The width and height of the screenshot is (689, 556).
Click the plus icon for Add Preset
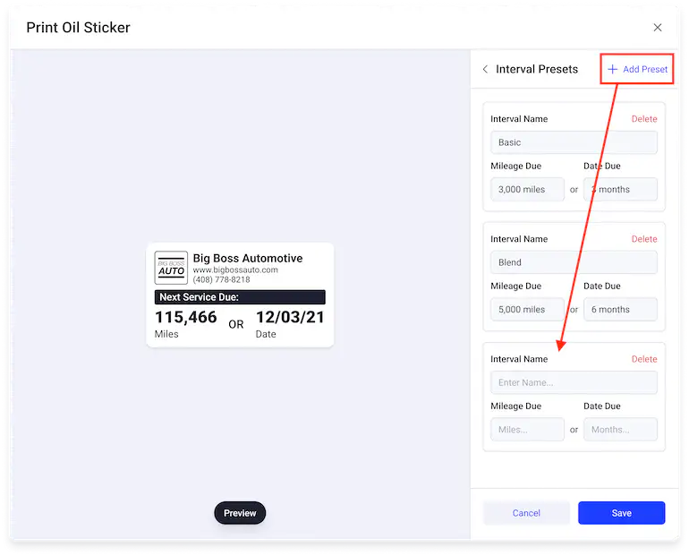pos(613,69)
